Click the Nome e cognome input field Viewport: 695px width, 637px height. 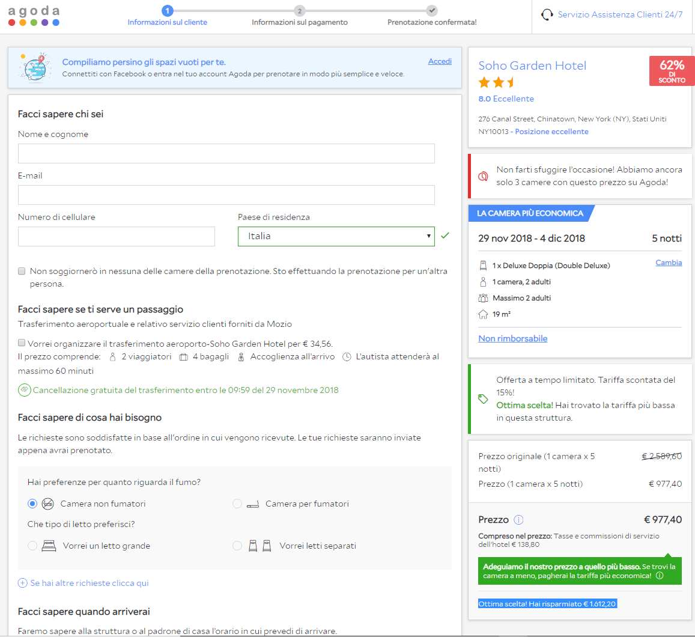tap(226, 153)
